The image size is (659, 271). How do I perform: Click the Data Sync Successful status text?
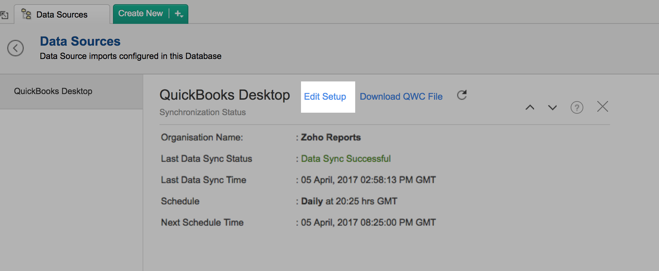[x=346, y=159]
